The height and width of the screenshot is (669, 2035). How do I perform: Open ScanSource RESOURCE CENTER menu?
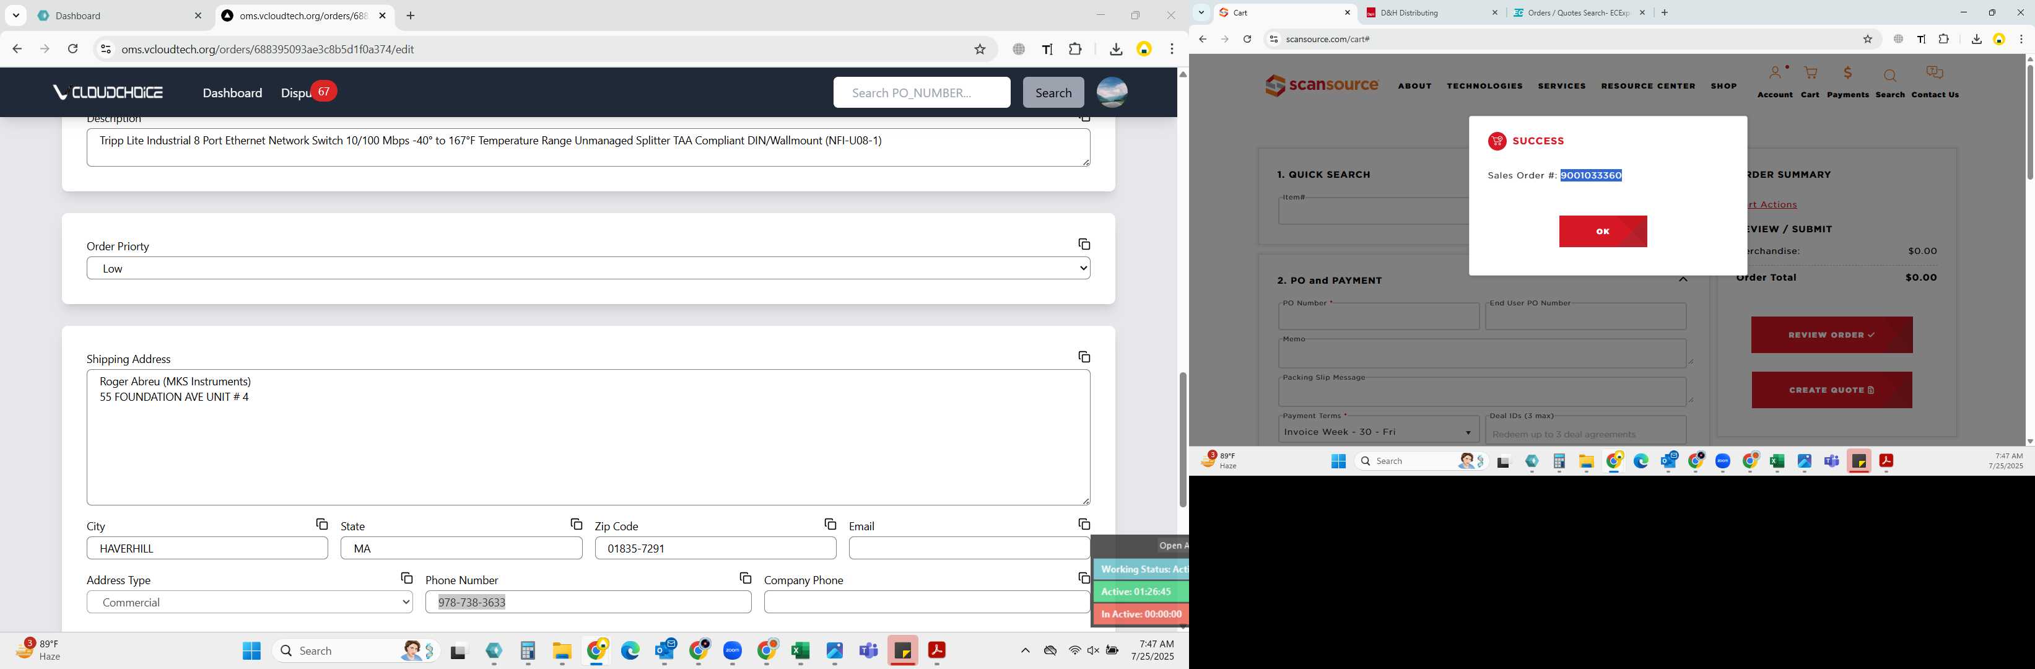pyautogui.click(x=1648, y=86)
